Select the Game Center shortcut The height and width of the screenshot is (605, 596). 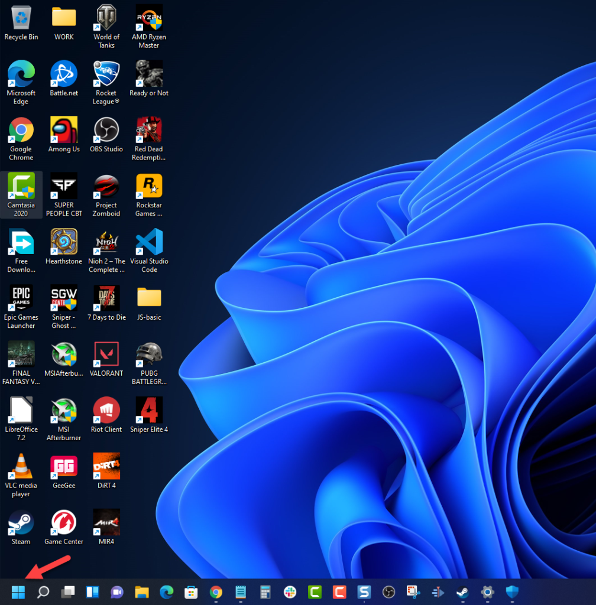[x=64, y=528]
